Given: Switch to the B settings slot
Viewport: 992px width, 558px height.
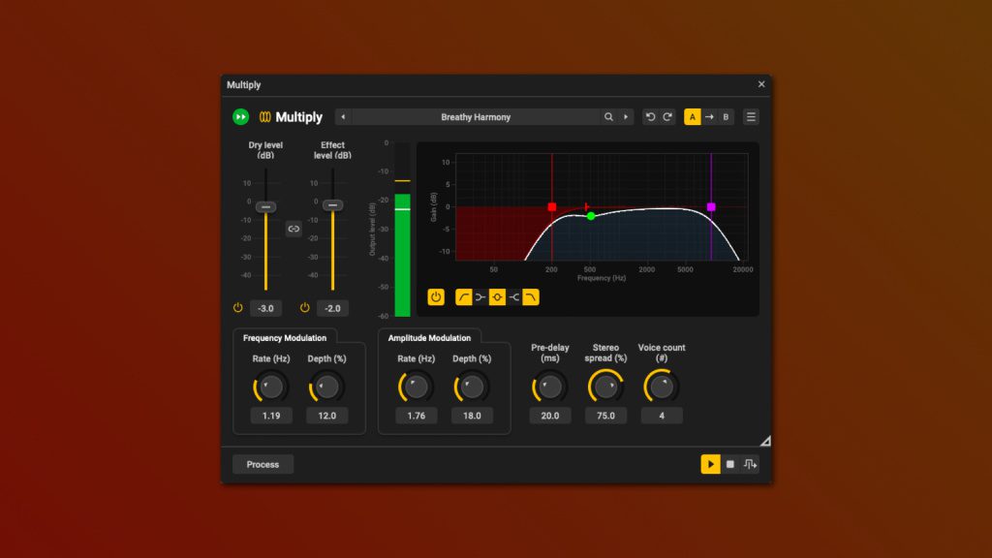Looking at the screenshot, I should click(x=726, y=117).
